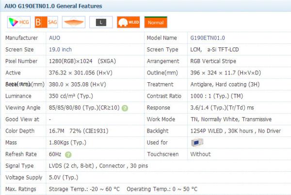
Task: Open Refresh Rate help question mark
Action: [68, 155]
